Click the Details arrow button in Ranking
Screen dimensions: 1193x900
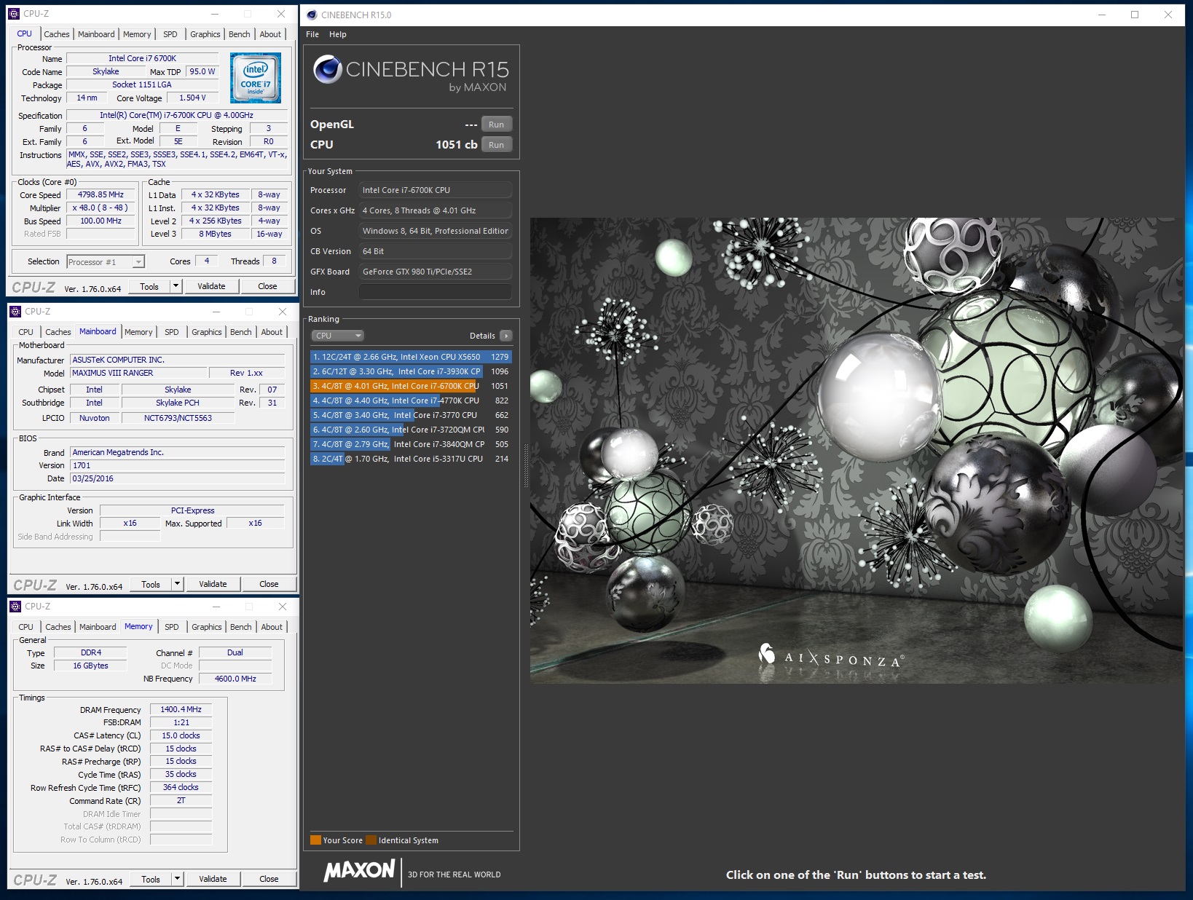point(506,336)
